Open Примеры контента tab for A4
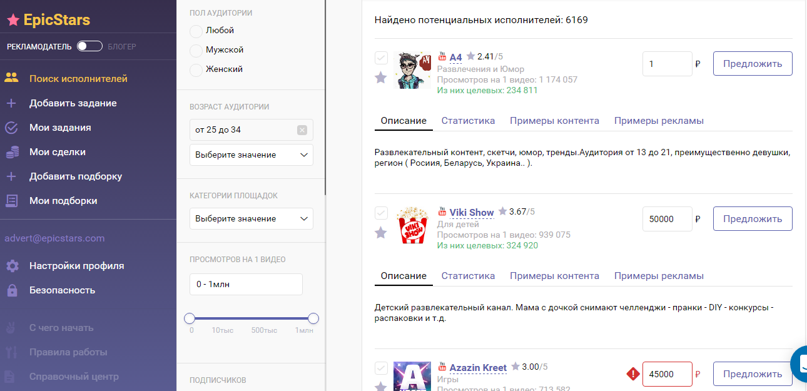 tap(554, 121)
